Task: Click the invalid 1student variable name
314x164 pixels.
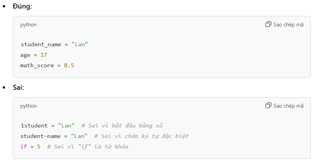Action: pos(34,126)
